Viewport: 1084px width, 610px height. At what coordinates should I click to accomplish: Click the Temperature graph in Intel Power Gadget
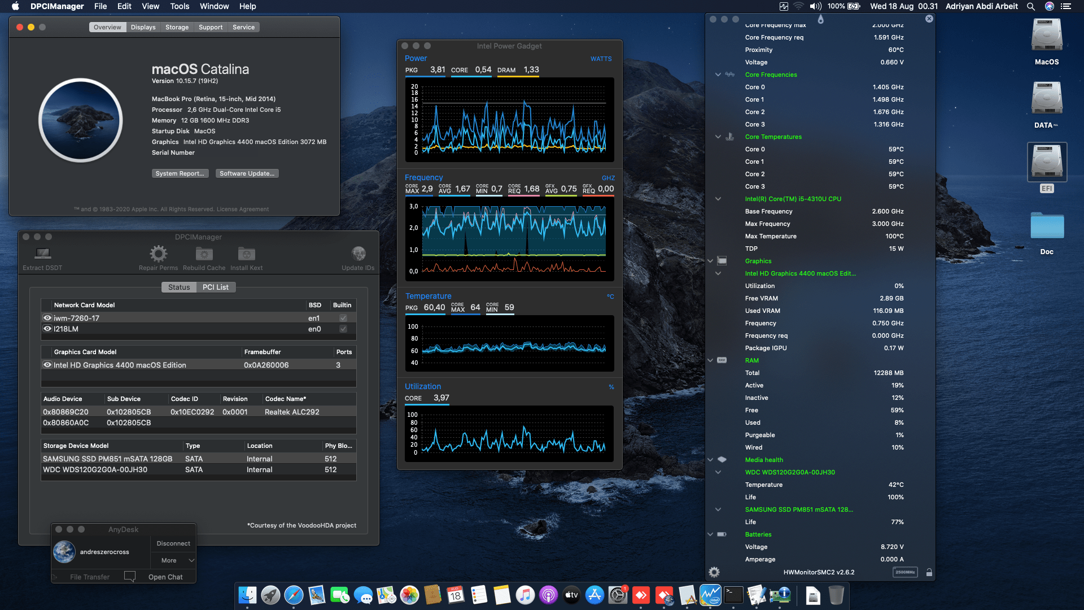coord(509,343)
